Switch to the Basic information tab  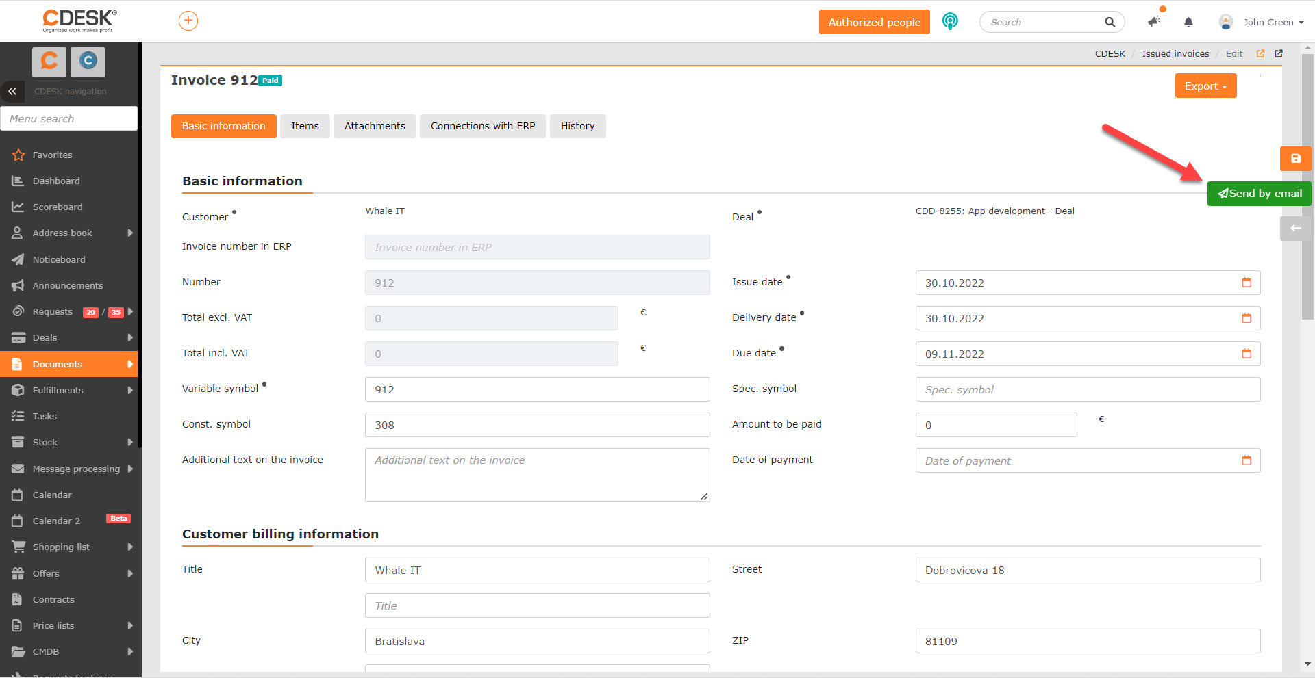[224, 126]
